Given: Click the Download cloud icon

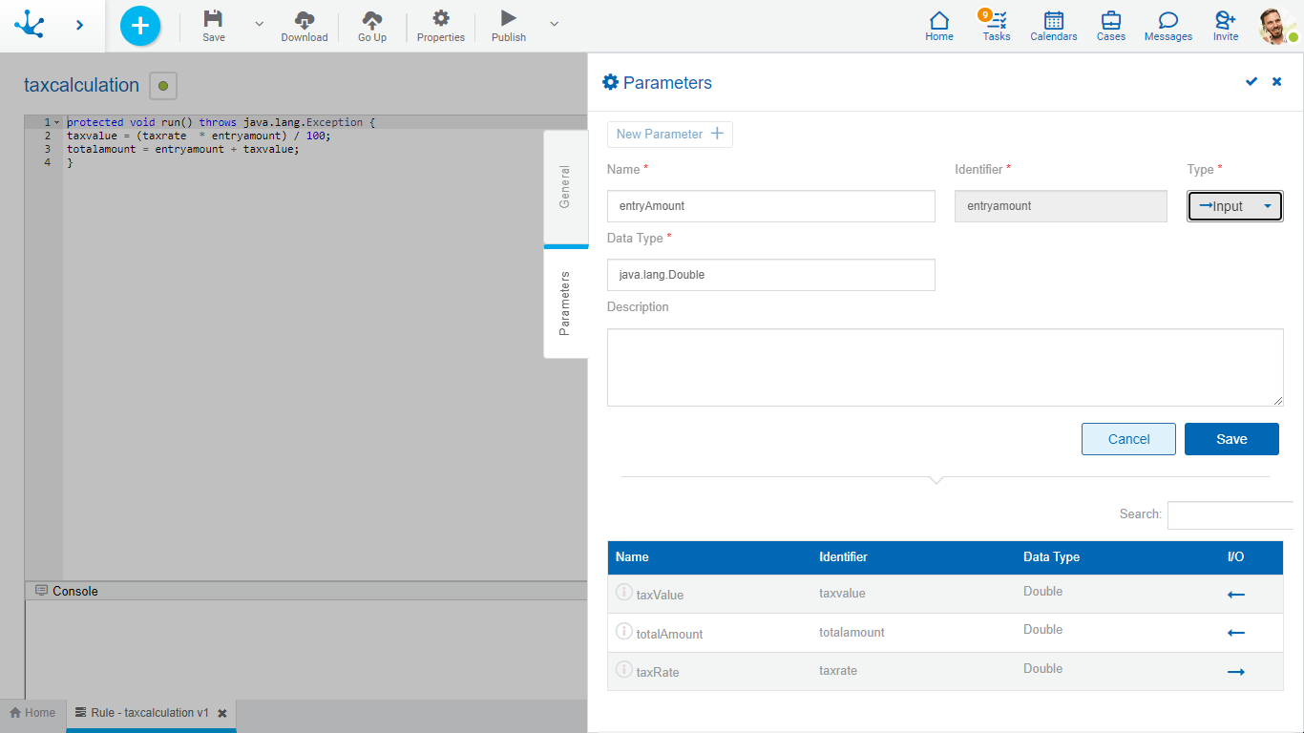Looking at the screenshot, I should click(x=304, y=19).
